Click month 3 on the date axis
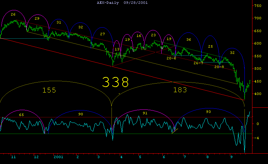268x164 pixels. coord(98,157)
